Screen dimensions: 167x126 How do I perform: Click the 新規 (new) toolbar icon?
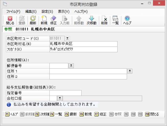(44, 20)
